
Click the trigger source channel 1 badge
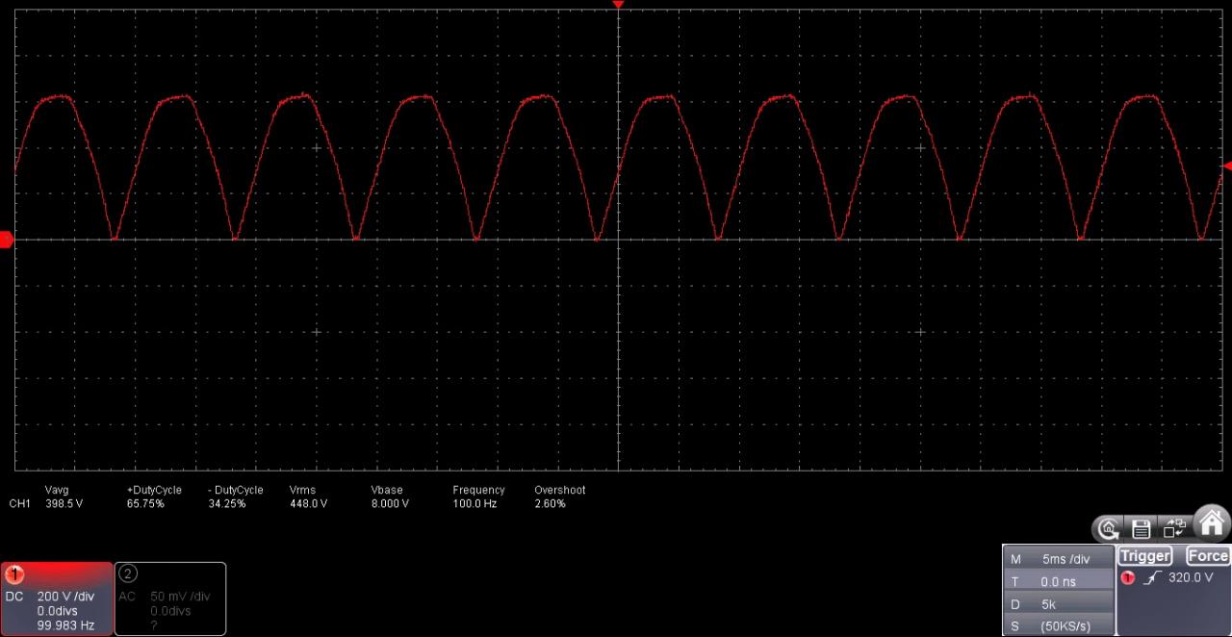click(1128, 577)
